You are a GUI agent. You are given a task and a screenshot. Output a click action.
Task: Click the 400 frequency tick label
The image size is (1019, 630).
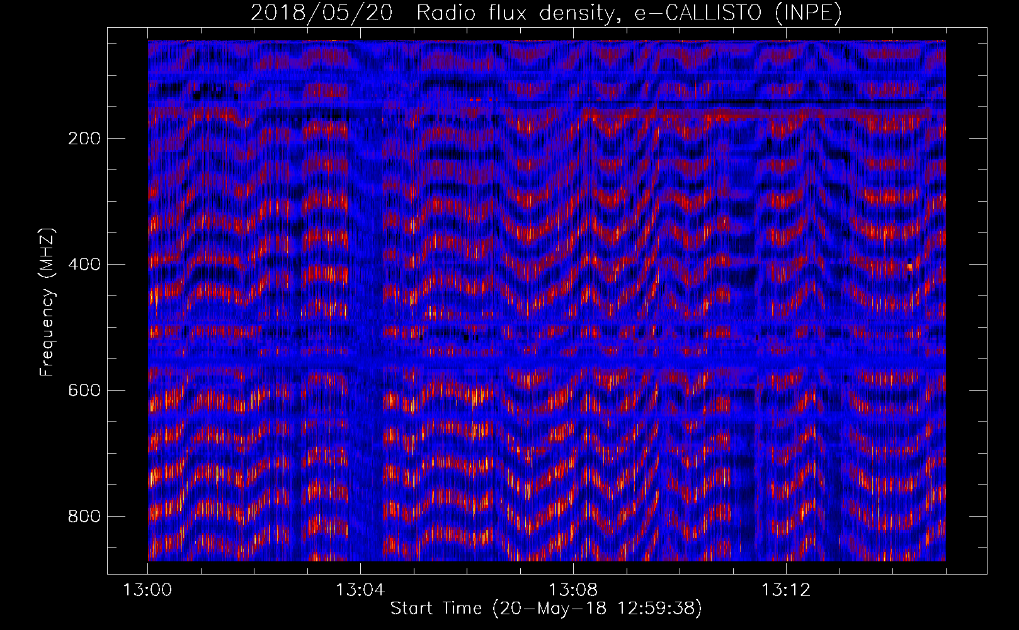pyautogui.click(x=84, y=265)
